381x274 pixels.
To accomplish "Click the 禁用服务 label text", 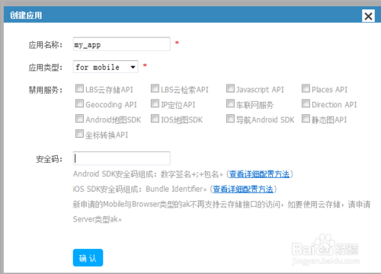I will click(x=45, y=90).
